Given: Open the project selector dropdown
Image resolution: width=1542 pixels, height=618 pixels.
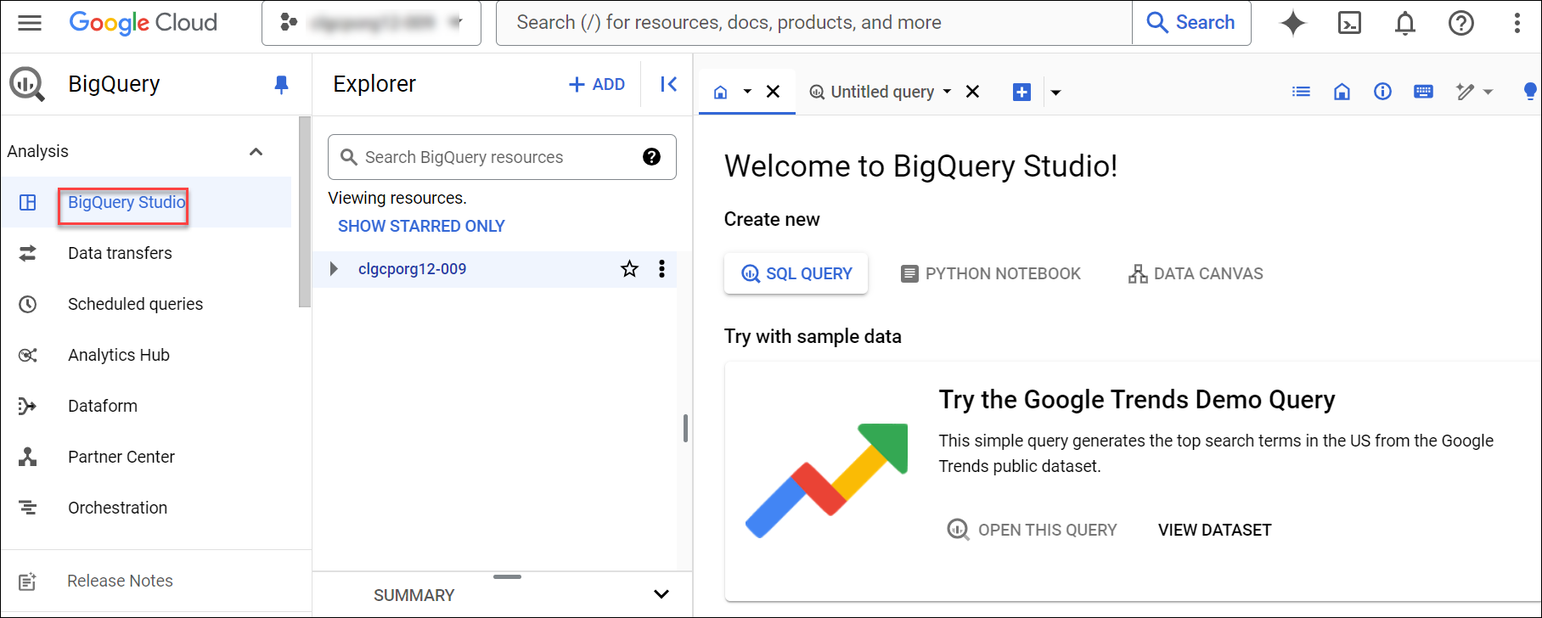Looking at the screenshot, I should coord(371,23).
